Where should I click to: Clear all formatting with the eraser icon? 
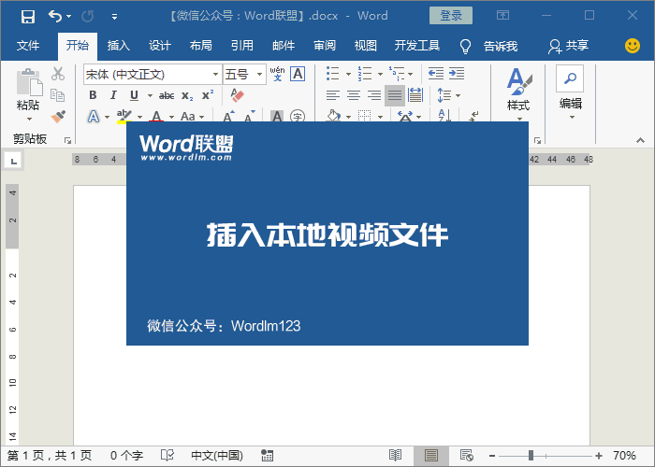pos(237,95)
